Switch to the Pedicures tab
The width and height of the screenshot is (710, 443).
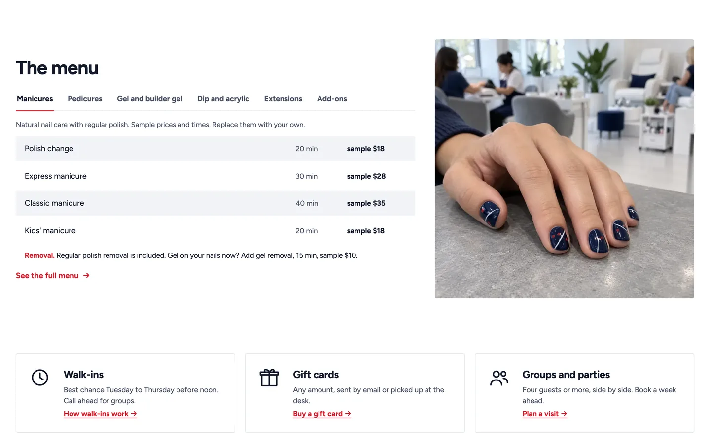85,99
